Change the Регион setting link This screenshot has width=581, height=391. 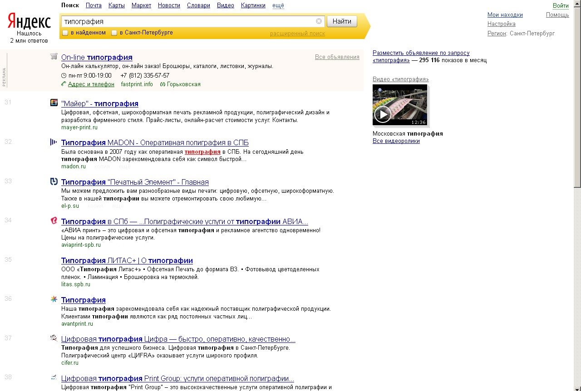click(497, 33)
